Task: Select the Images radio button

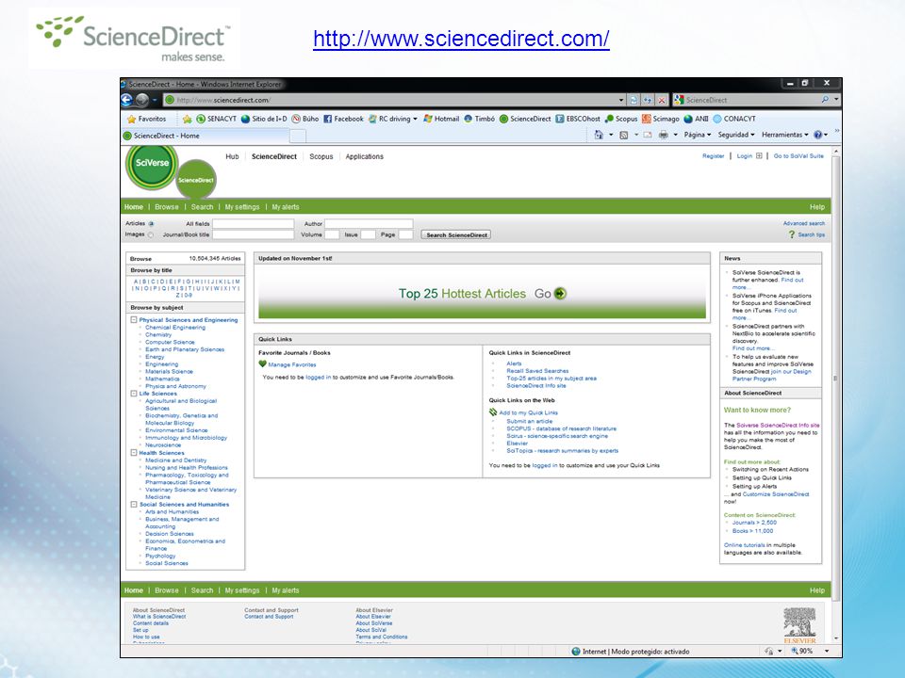Action: (x=151, y=234)
